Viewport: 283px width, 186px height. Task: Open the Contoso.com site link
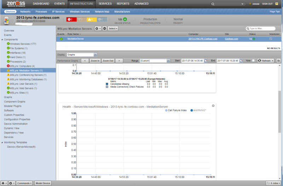click(x=231, y=39)
